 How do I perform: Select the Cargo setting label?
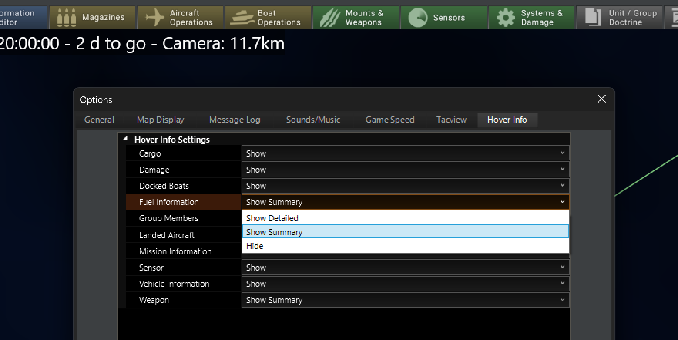(150, 153)
